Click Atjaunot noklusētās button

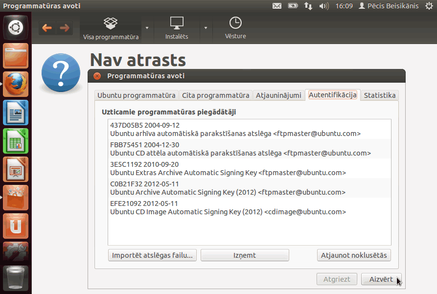[x=354, y=255]
